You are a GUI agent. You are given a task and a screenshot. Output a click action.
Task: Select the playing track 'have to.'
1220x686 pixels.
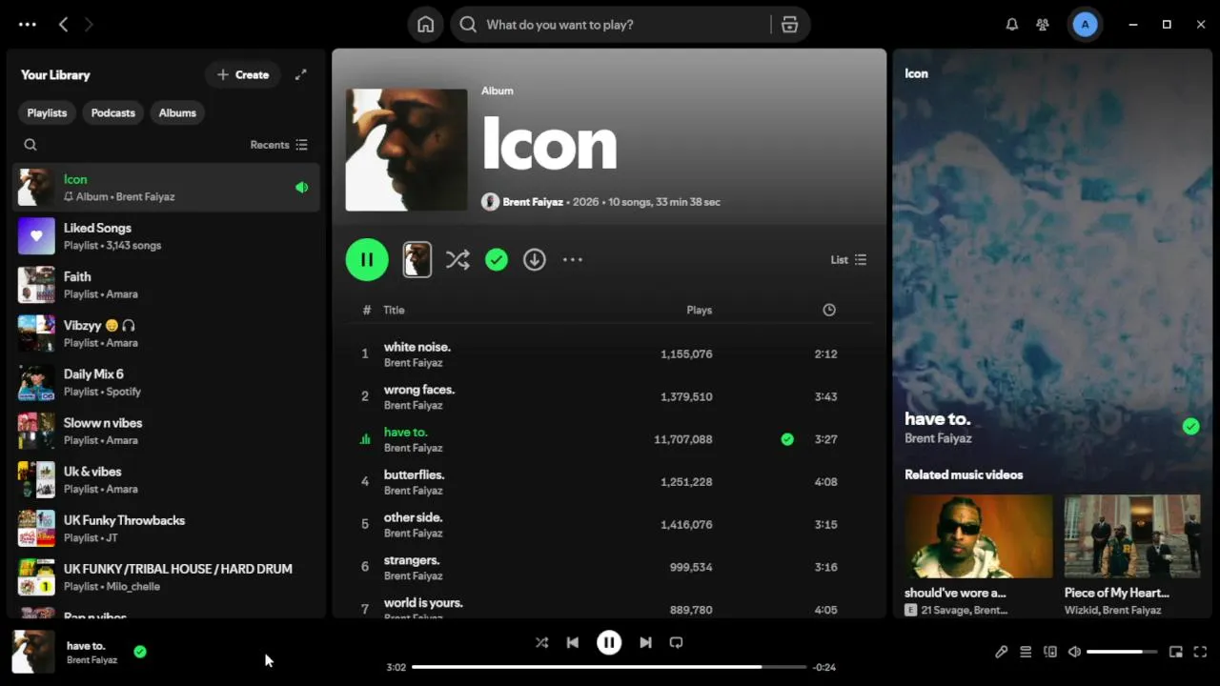(610, 439)
